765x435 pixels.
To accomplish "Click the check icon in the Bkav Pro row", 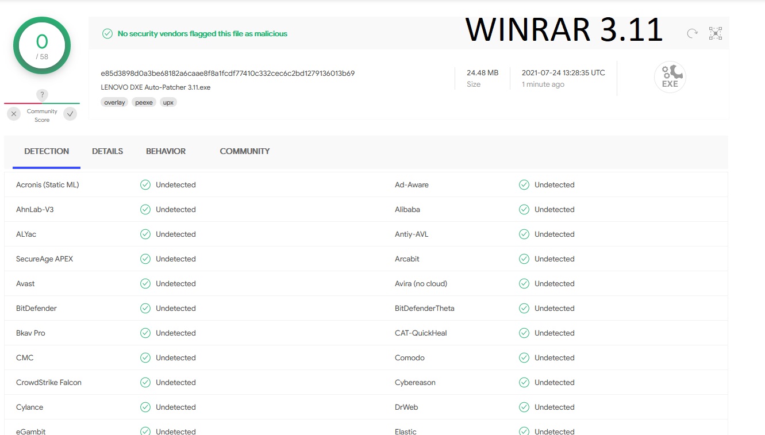I will (145, 333).
